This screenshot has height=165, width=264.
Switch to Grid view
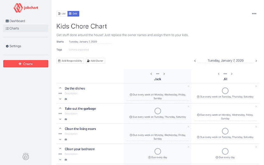point(73,14)
